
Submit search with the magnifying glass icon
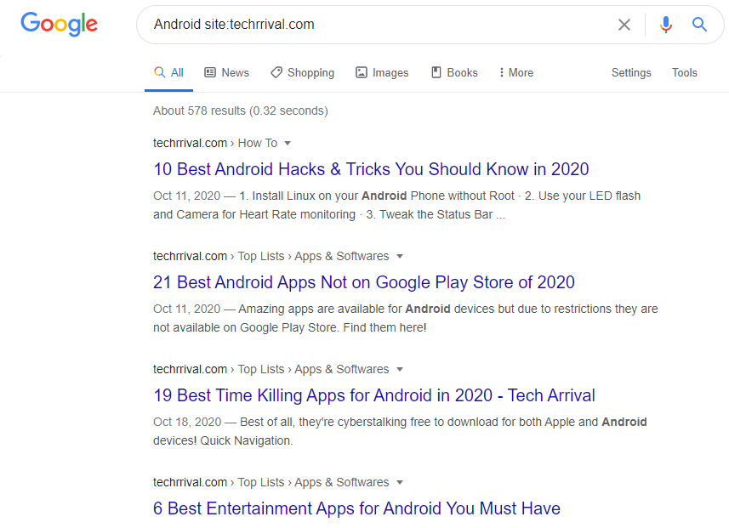pos(699,24)
